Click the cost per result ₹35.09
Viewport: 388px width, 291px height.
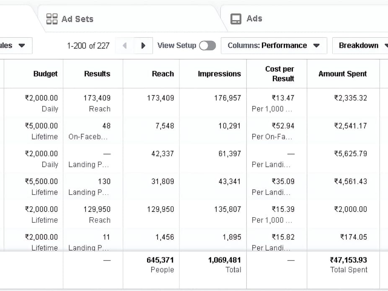pyautogui.click(x=283, y=181)
